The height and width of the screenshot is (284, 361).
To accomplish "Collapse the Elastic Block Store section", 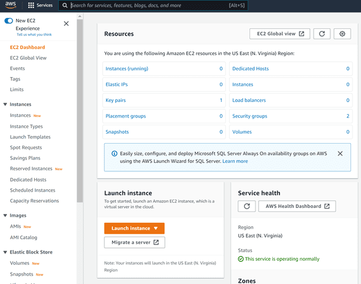I will point(5,252).
